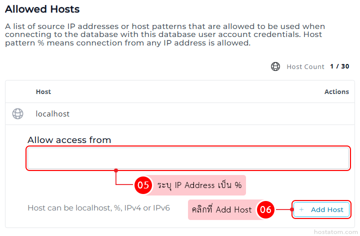Click the globe icon in the localhost row
The width and height of the screenshot is (360, 236).
pos(17,114)
